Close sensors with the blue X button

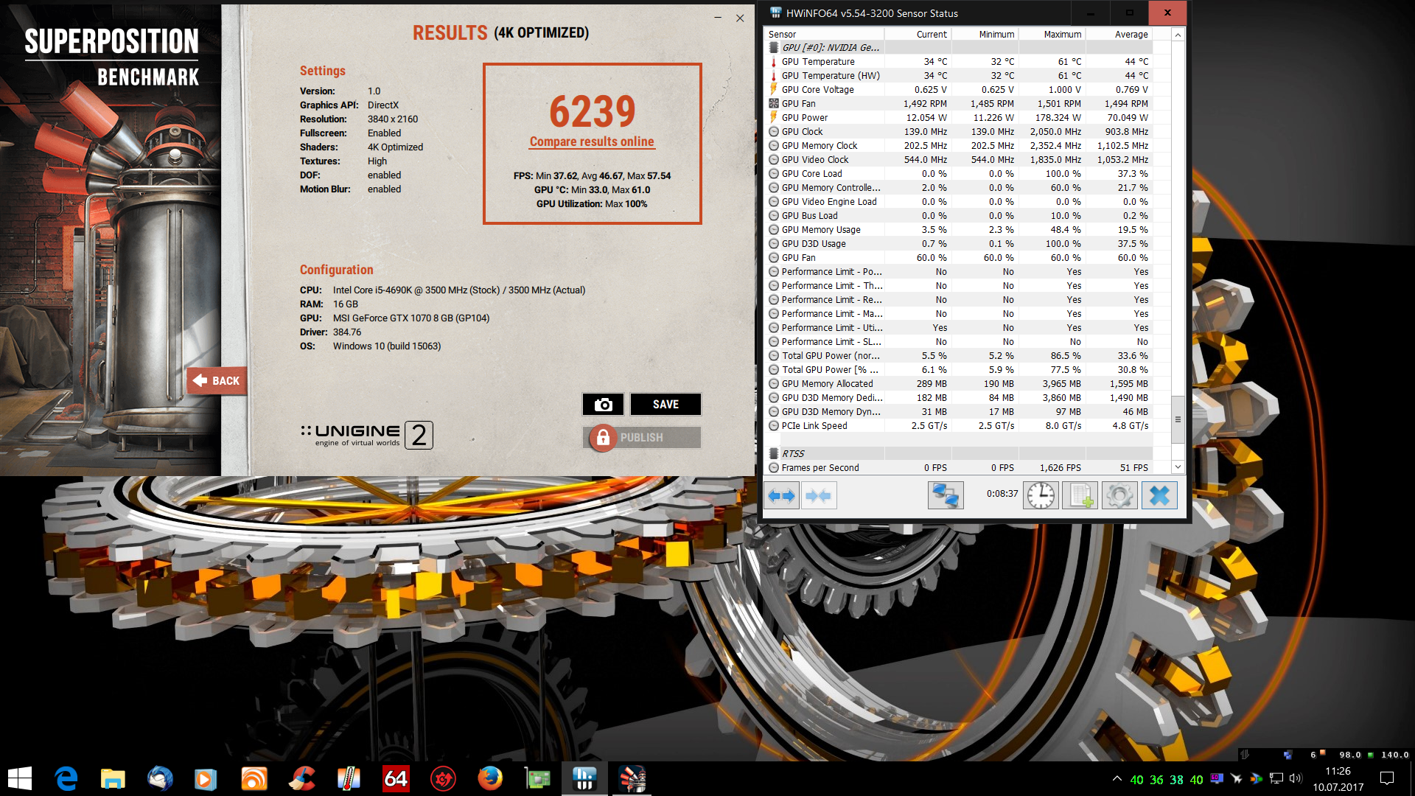[x=1159, y=496]
